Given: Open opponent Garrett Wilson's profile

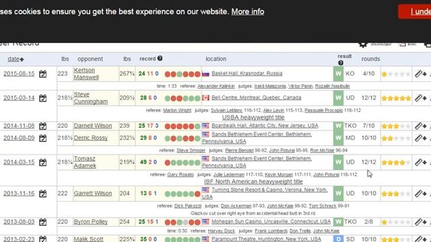Looking at the screenshot, I should click(93, 193).
